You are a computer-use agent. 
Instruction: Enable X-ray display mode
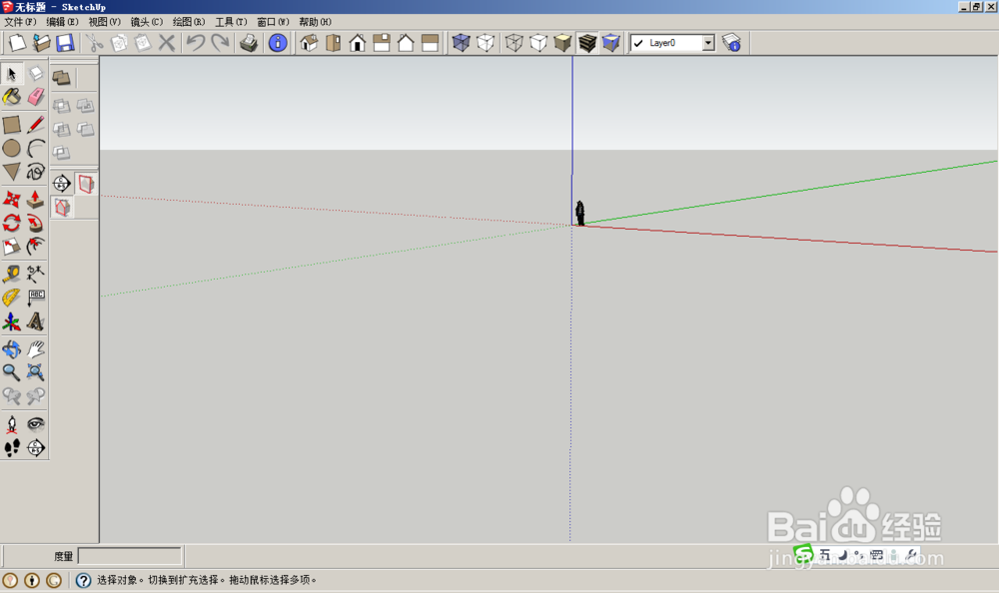point(463,42)
